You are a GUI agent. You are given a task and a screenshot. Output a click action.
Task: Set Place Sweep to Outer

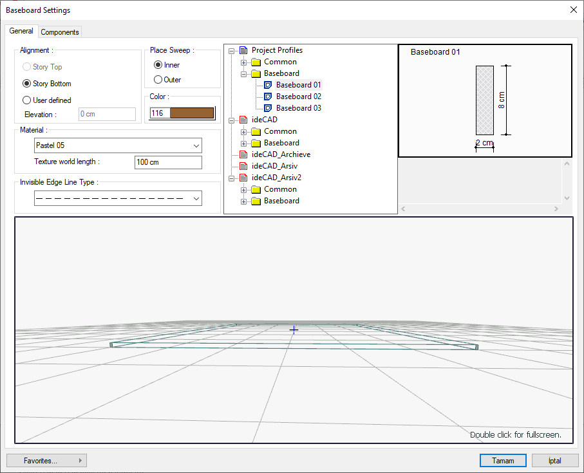(158, 80)
